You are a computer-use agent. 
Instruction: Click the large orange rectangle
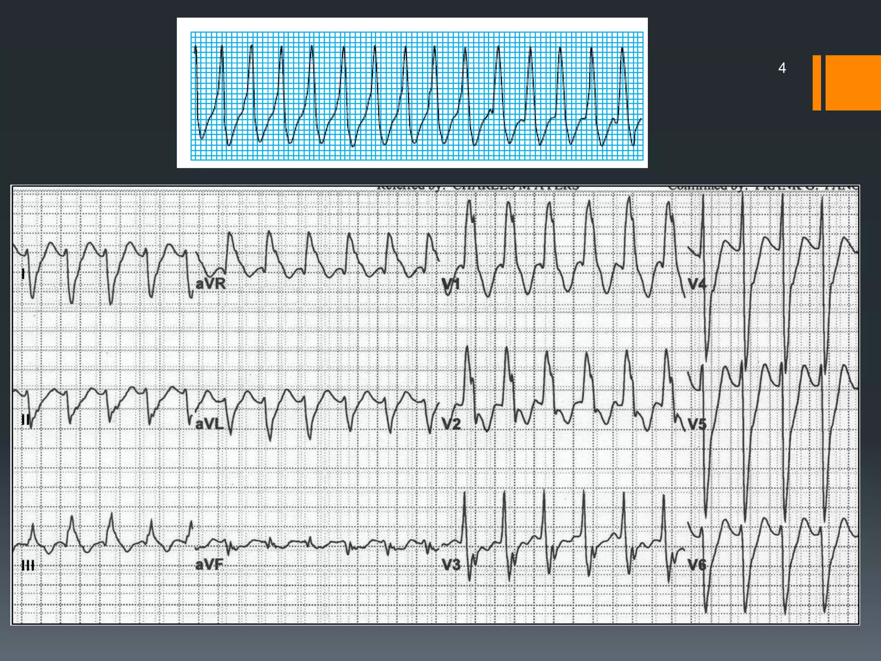[853, 83]
